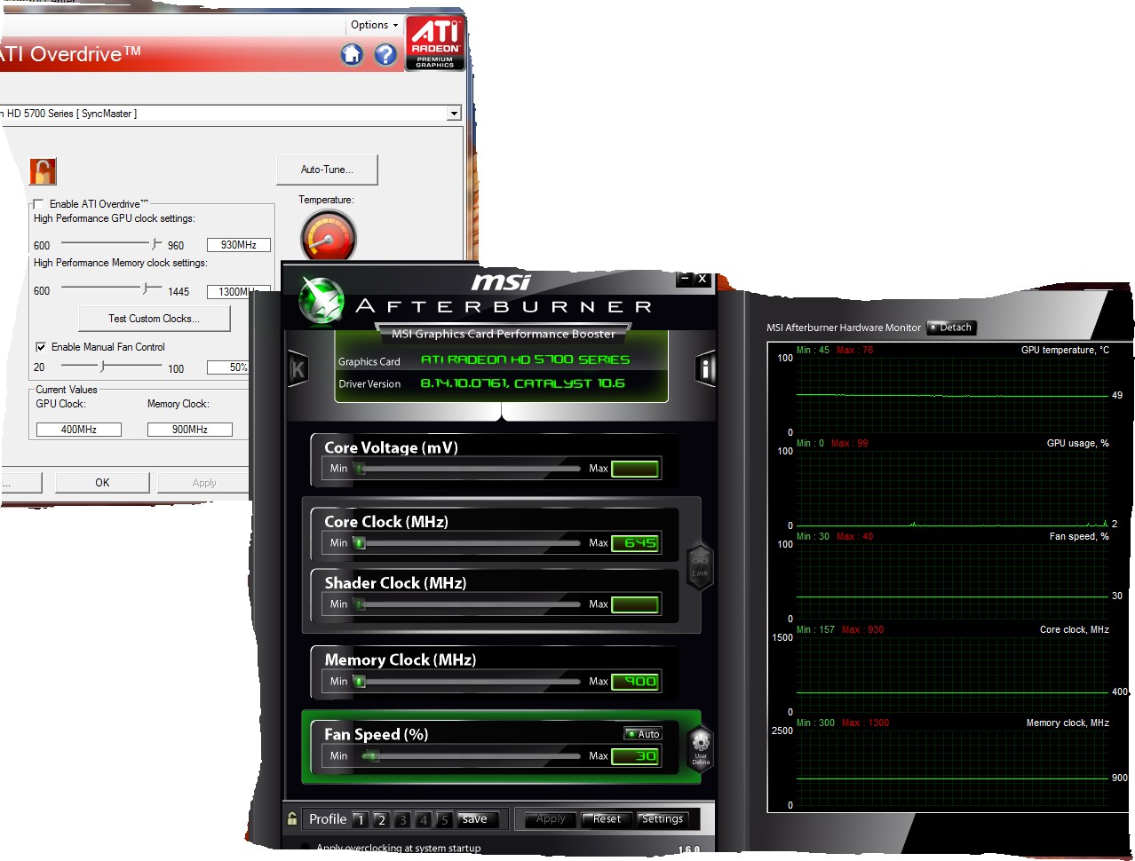Detach the Hardware Monitor panel
The width and height of the screenshot is (1135, 861).
click(x=952, y=328)
